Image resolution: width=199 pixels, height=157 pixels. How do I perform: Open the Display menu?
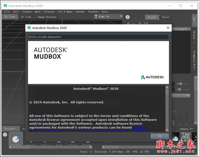(x=49, y=12)
